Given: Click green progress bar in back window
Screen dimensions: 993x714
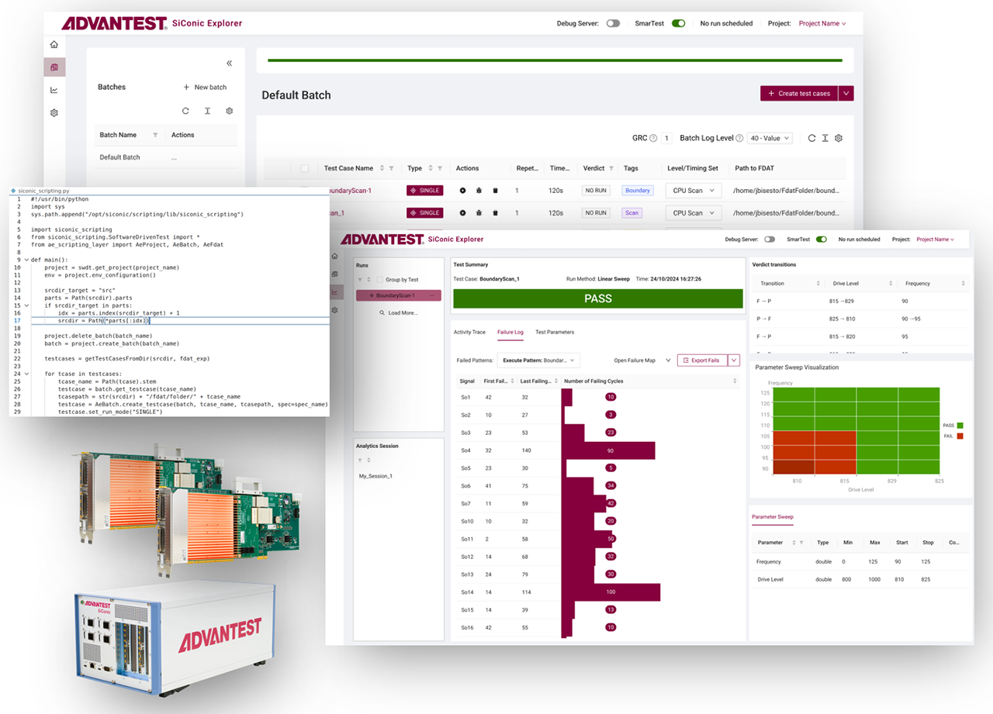Looking at the screenshot, I should click(x=555, y=60).
